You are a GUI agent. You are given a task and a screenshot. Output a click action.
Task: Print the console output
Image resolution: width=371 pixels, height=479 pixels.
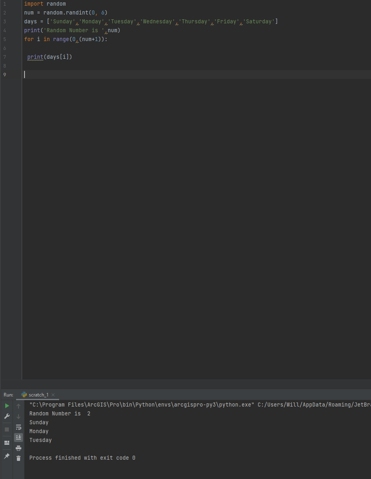point(18,448)
